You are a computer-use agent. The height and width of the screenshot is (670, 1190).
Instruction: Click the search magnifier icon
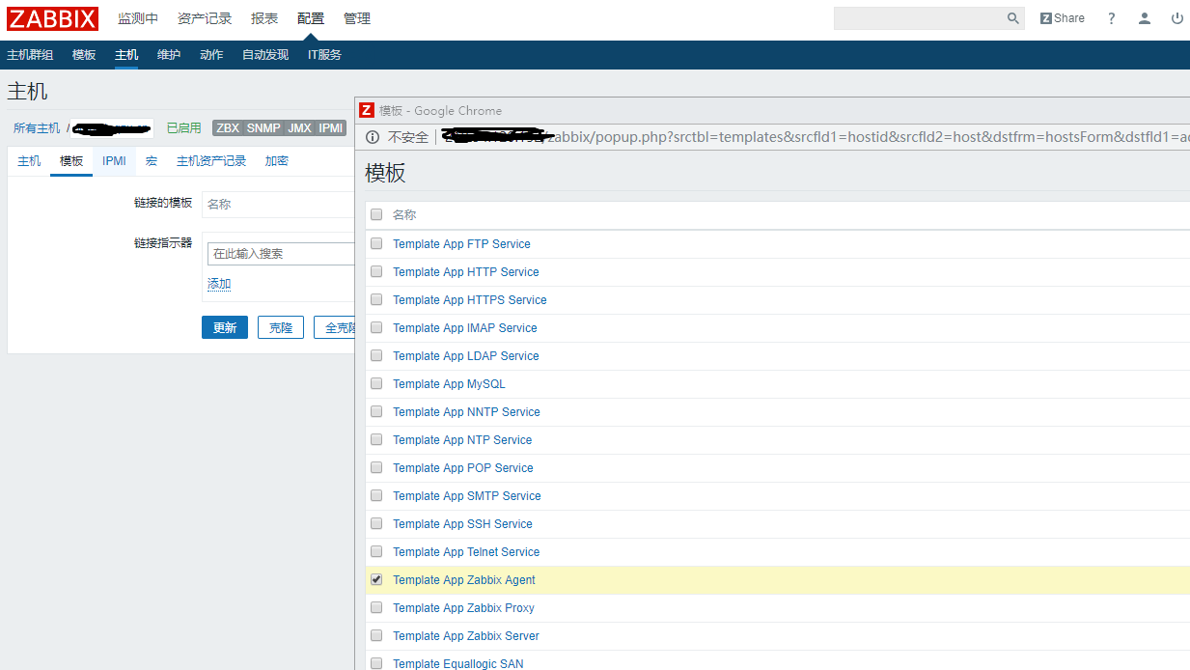pyautogui.click(x=1013, y=18)
